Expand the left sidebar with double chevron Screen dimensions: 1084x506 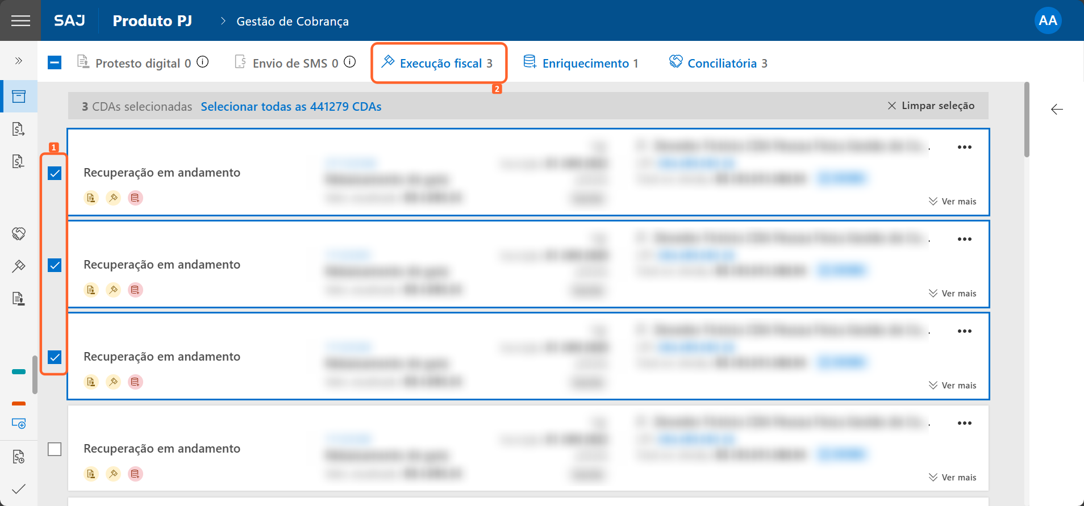pyautogui.click(x=19, y=61)
